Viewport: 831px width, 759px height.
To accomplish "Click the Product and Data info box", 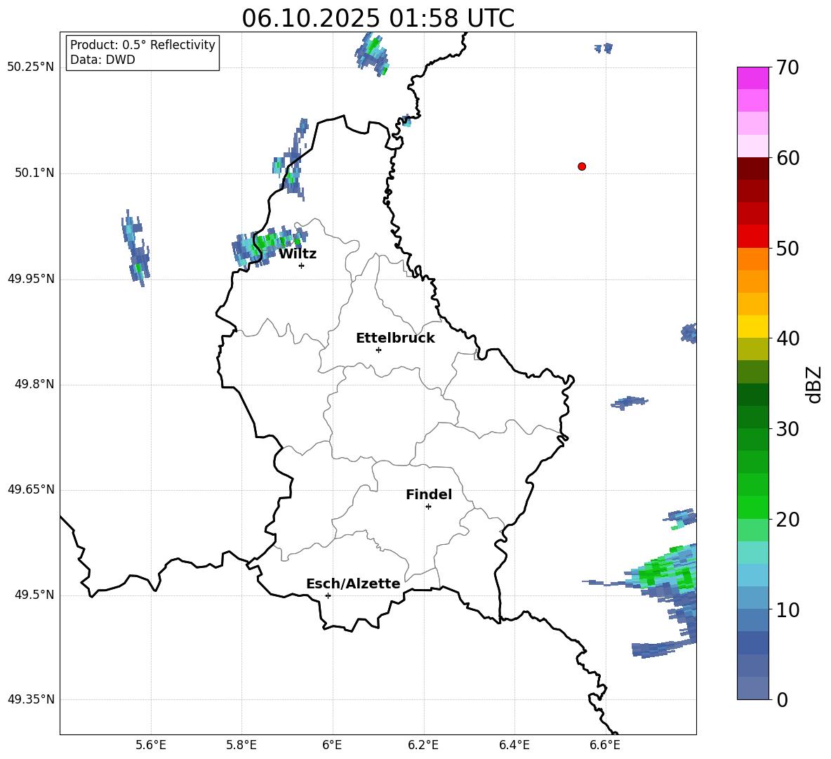I will [x=142, y=53].
